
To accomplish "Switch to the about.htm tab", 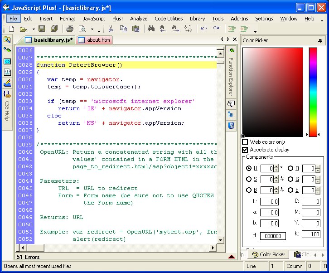I will point(94,40).
